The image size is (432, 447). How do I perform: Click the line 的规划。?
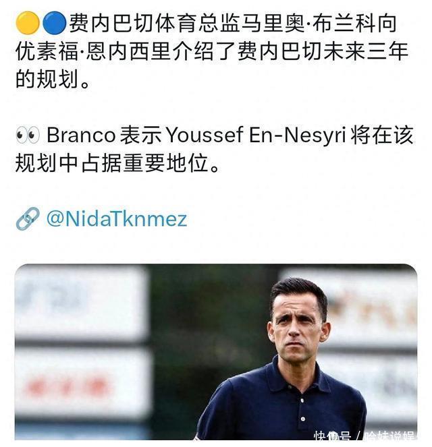pos(53,79)
